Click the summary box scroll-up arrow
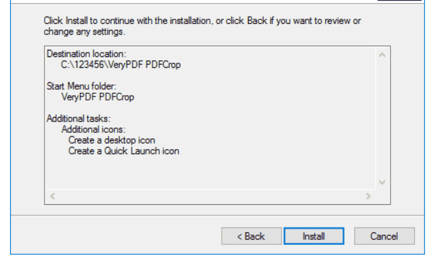The width and height of the screenshot is (433, 258). (382, 55)
